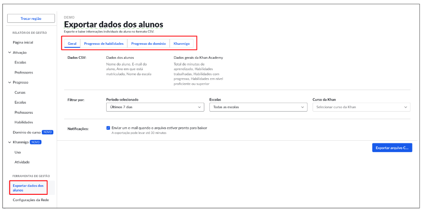Collapse the Progresso section chevron
The height and width of the screenshot is (213, 423).
pos(10,82)
